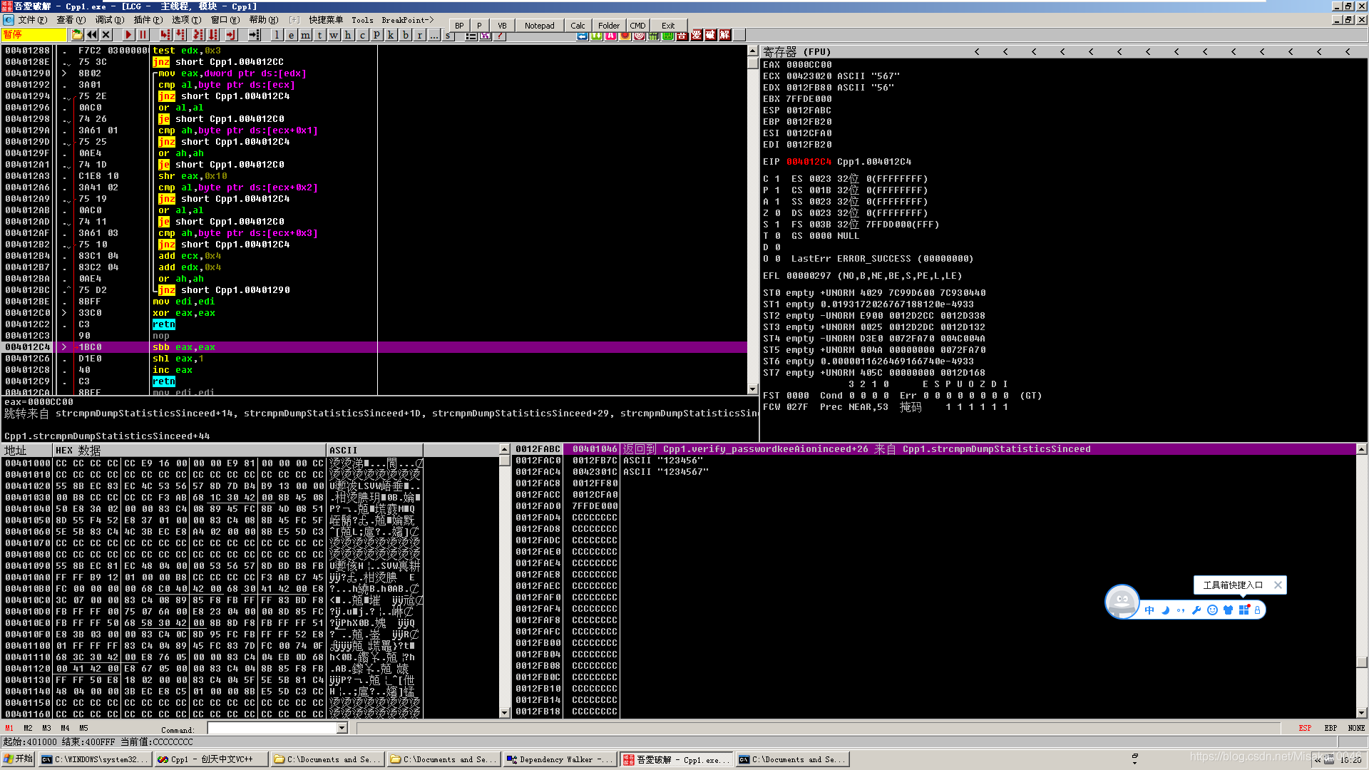Restart the program with the rewind icon

point(92,34)
